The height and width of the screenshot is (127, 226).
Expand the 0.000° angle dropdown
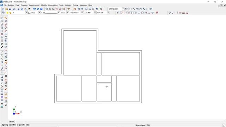pyautogui.click(x=95, y=13)
